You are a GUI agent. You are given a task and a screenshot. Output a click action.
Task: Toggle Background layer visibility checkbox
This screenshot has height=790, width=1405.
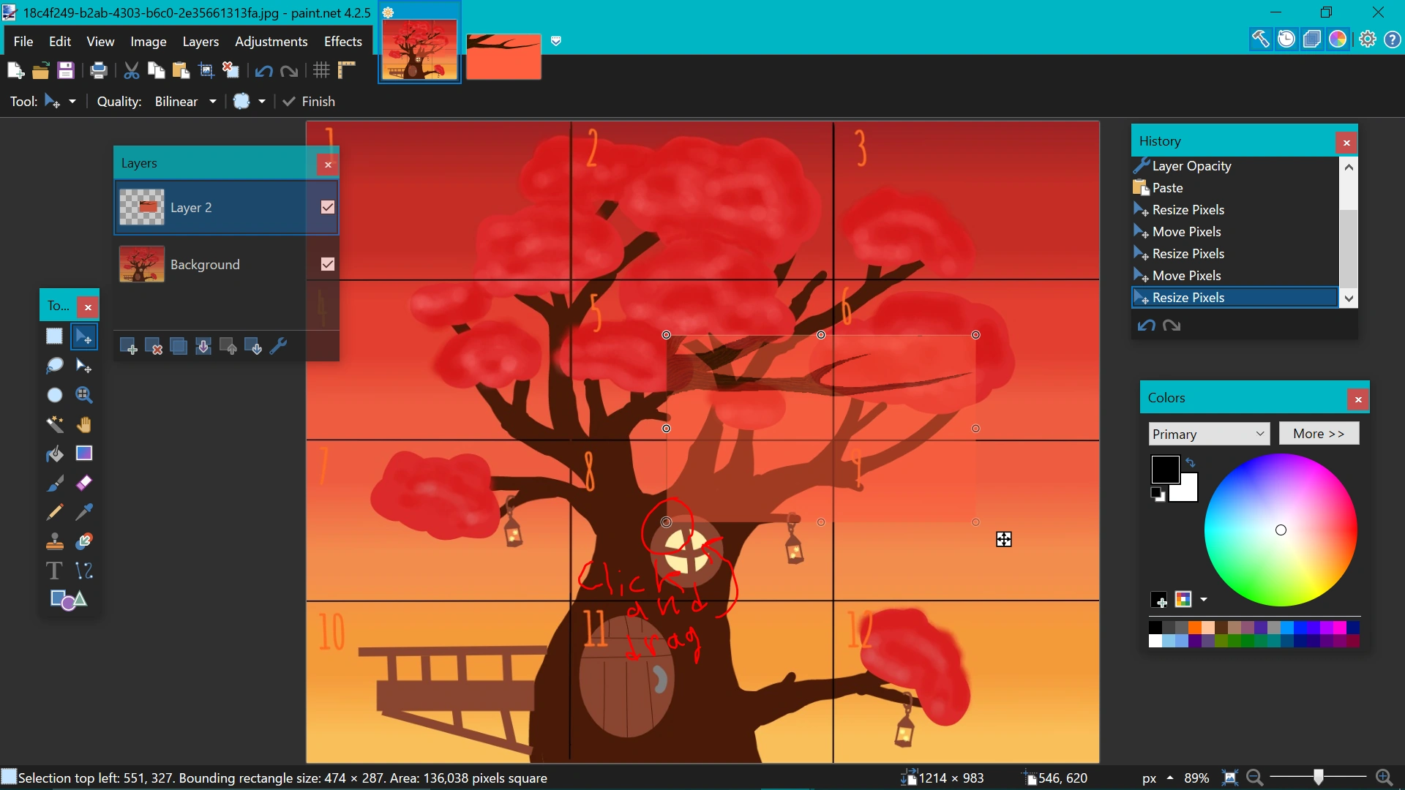328,265
